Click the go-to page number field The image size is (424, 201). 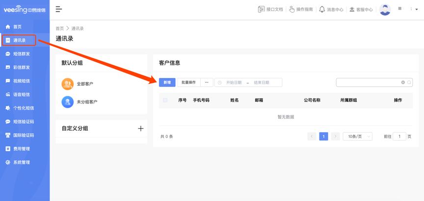399,136
